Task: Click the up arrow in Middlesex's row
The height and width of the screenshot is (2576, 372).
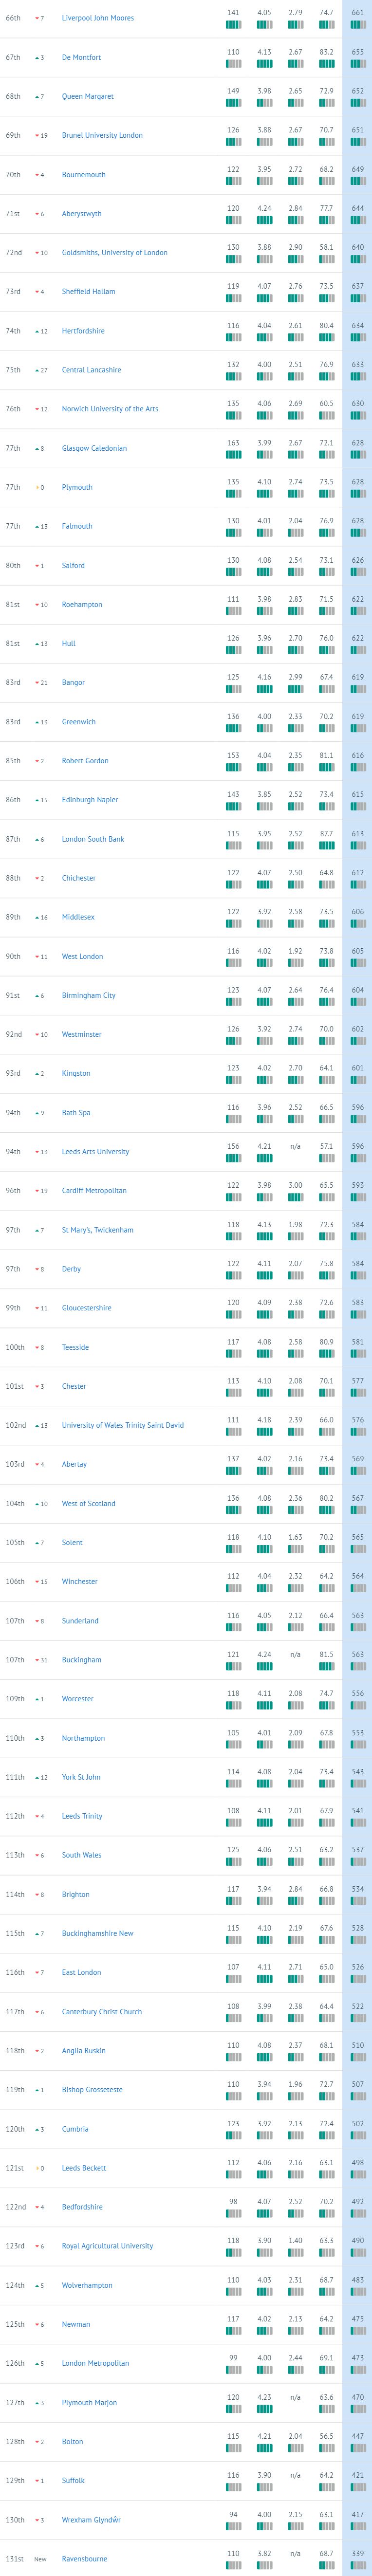Action: pos(37,917)
